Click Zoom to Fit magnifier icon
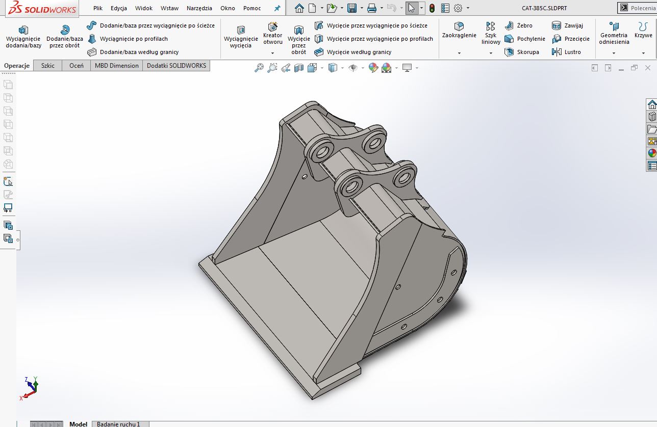The height and width of the screenshot is (427, 657). pos(259,68)
